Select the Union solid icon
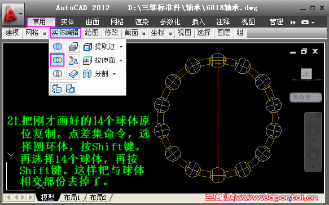 58,47
